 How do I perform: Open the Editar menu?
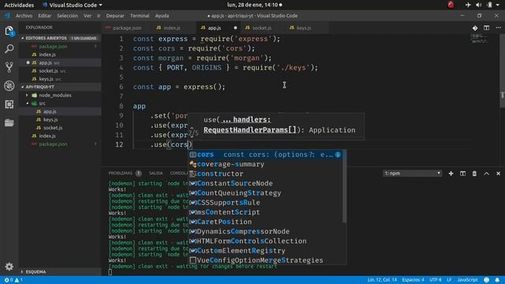point(44,16)
